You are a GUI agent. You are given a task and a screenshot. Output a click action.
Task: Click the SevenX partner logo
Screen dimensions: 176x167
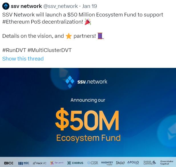point(57,163)
